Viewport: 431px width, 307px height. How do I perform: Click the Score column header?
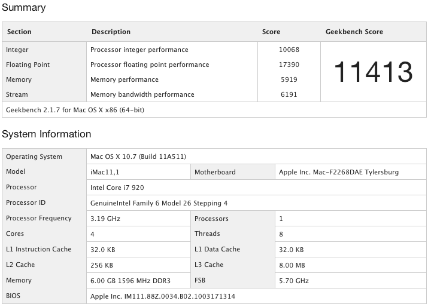point(271,32)
